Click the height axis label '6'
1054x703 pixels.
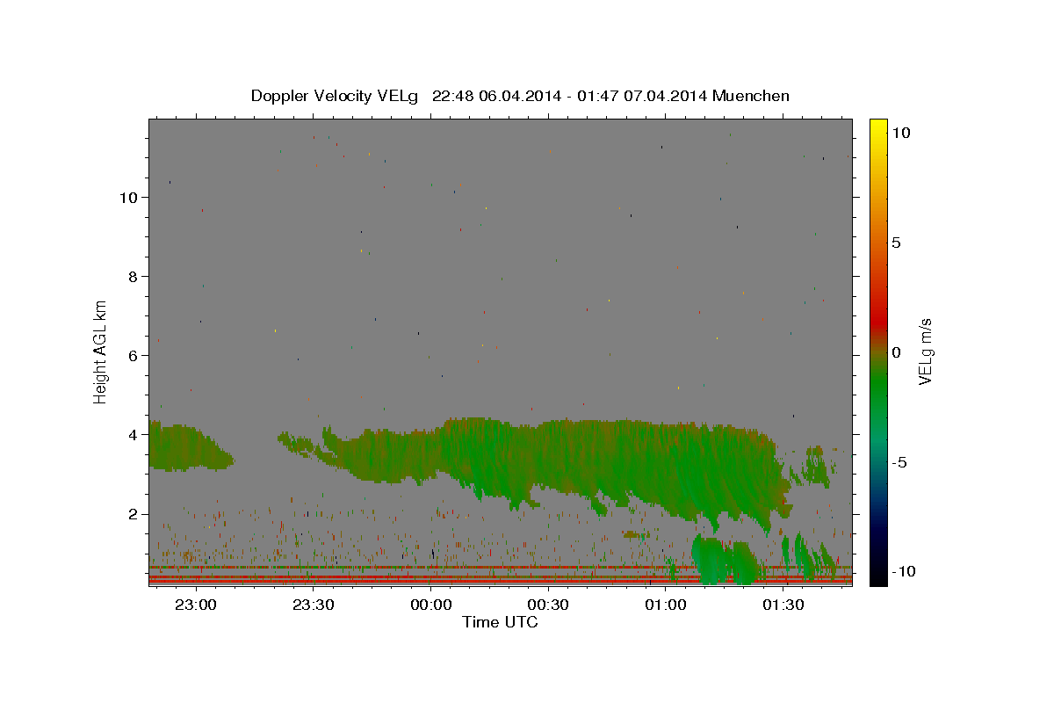(x=133, y=355)
